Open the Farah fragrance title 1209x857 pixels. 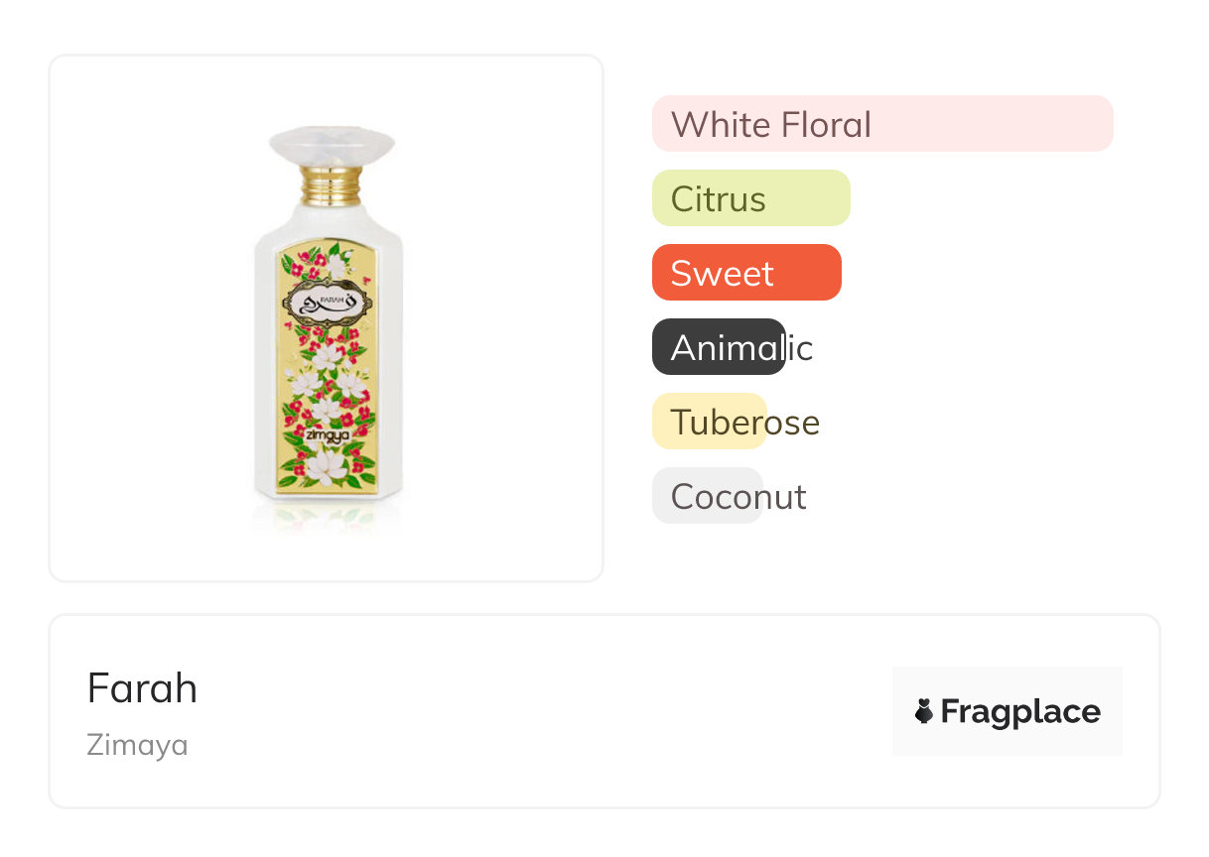142,688
